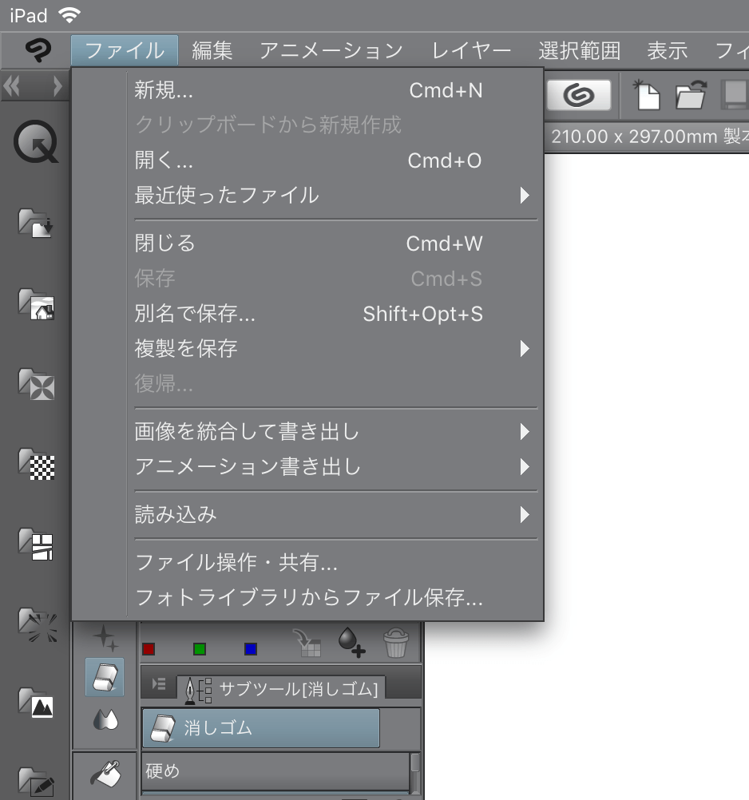Viewport: 749px width, 800px height.
Task: Click the CLIP STUDIO launcher button
Action: click(x=578, y=96)
